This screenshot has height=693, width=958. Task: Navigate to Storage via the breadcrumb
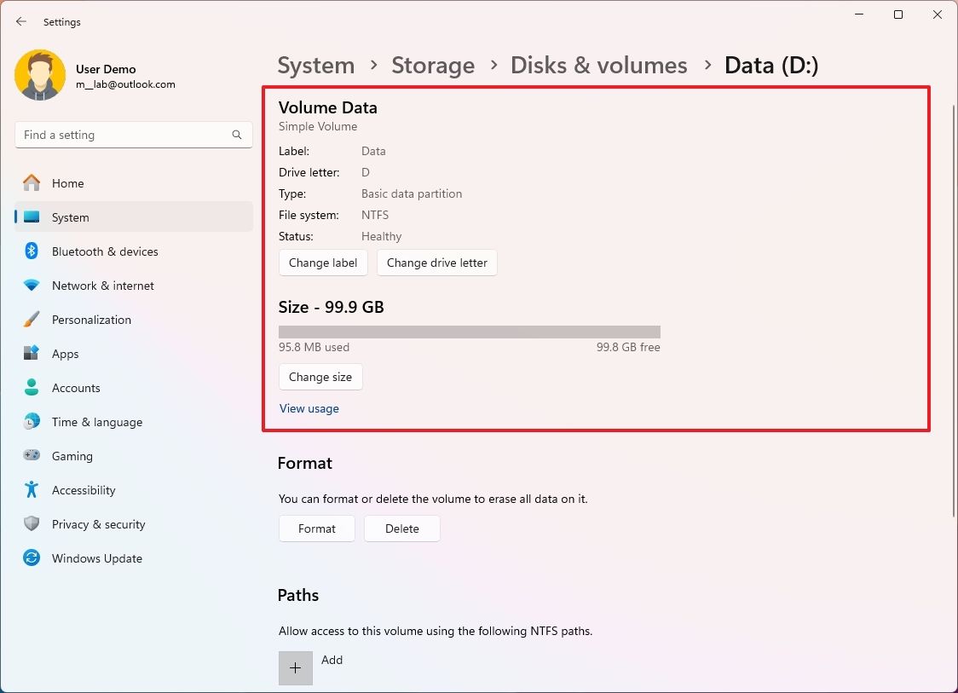433,65
